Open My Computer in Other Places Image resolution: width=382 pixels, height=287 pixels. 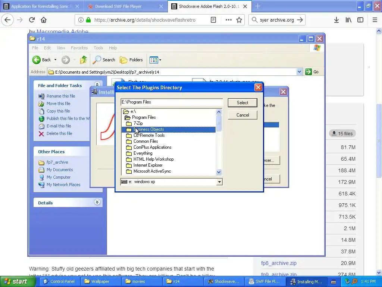point(59,178)
